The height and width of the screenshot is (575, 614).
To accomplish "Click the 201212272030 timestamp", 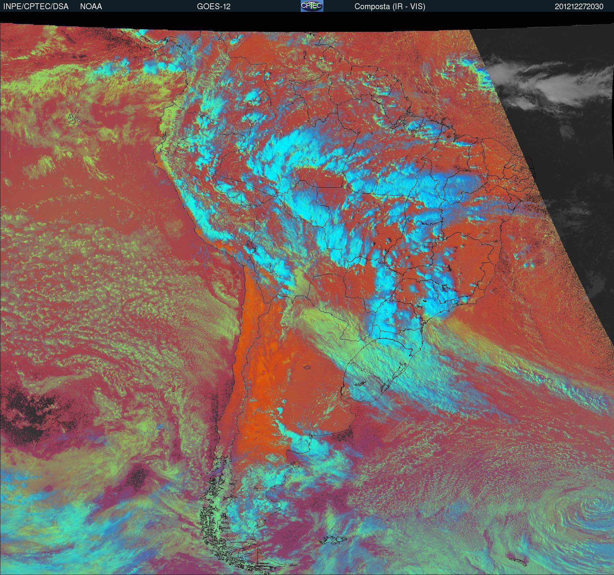I will coord(579,7).
